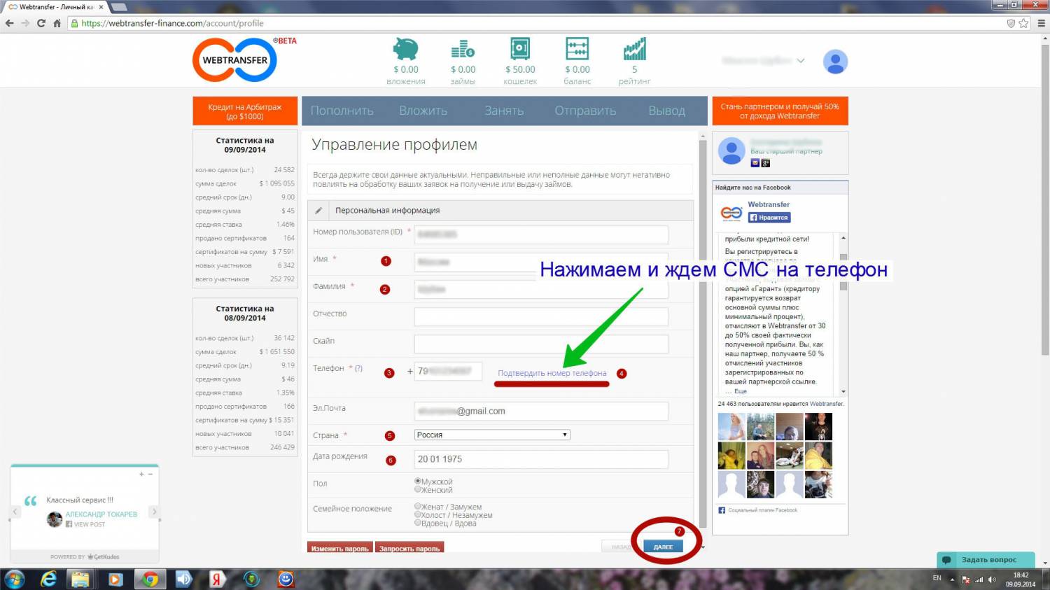This screenshot has width=1050, height=590.
Task: Click АЛЕКСАНДР ТОКАРЕВ reviewer name
Action: (101, 514)
